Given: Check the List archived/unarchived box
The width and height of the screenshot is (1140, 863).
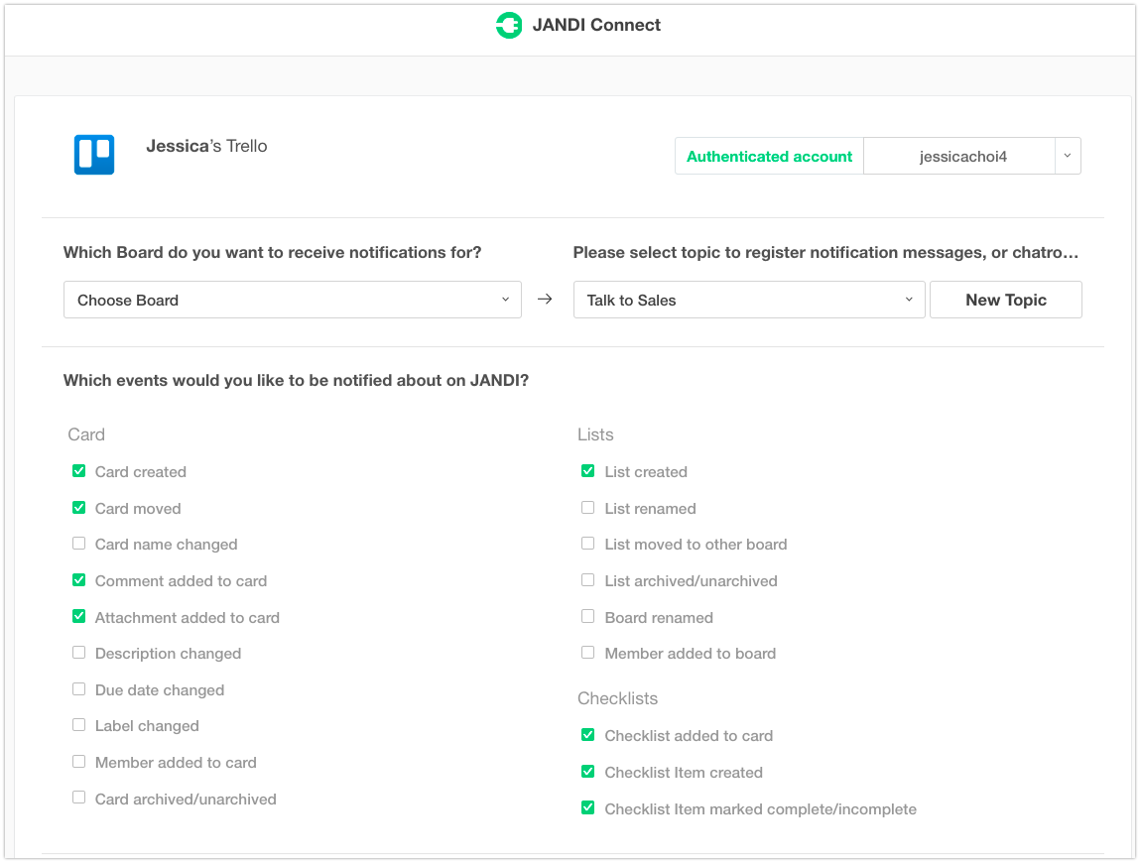Looking at the screenshot, I should [x=588, y=580].
